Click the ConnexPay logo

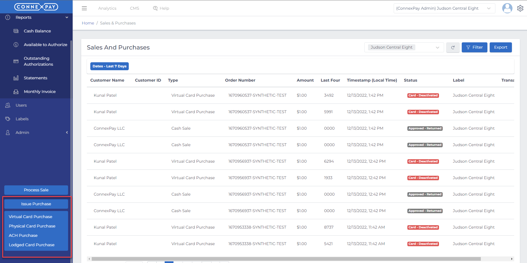(x=36, y=7)
